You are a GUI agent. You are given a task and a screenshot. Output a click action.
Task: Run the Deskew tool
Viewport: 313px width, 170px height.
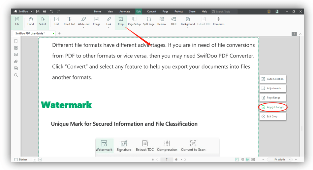coord(162,21)
